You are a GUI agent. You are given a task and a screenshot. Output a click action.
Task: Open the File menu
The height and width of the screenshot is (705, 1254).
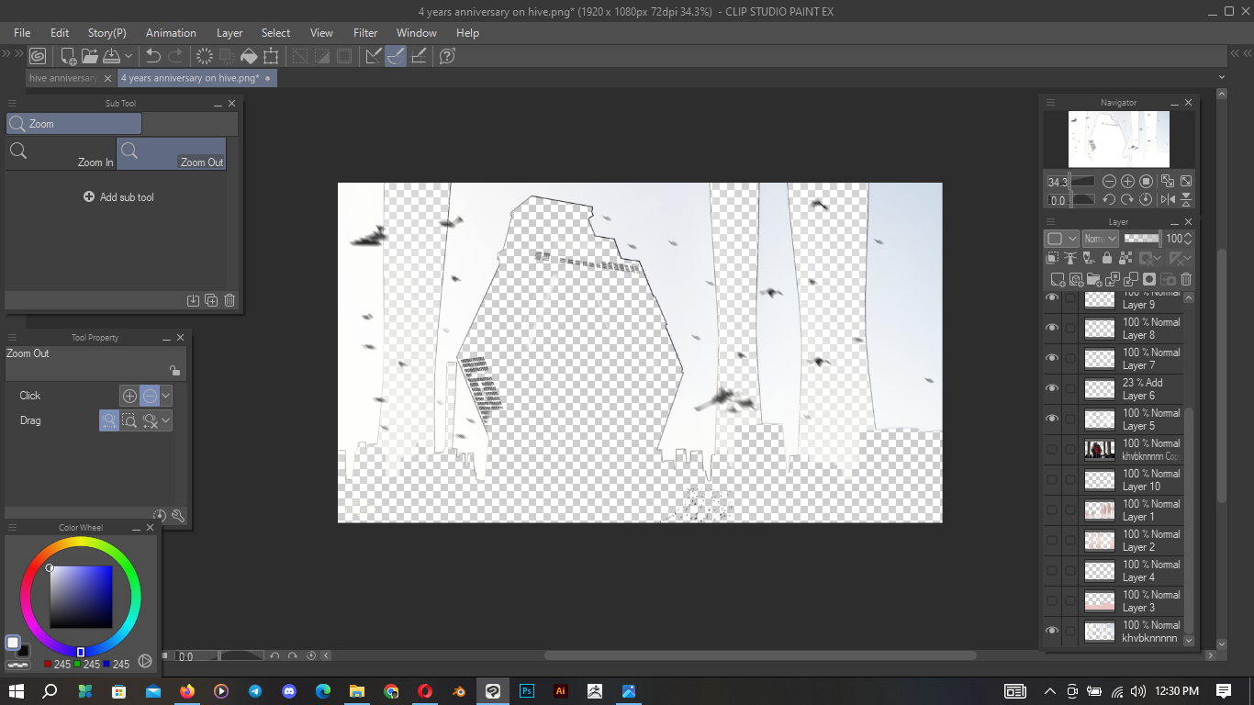pyautogui.click(x=22, y=33)
